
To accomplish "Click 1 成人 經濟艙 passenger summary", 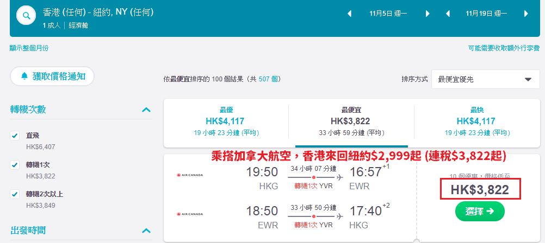I will pyautogui.click(x=65, y=25).
